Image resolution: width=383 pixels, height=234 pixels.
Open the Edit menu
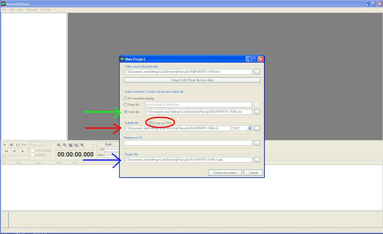(x=11, y=10)
